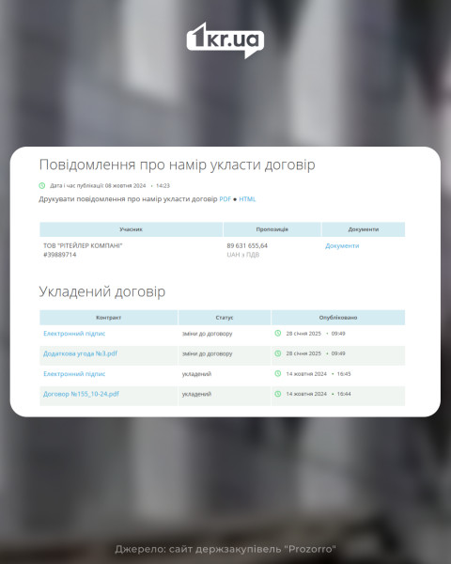
Task: Click the Контракт column header
Action: [109, 318]
